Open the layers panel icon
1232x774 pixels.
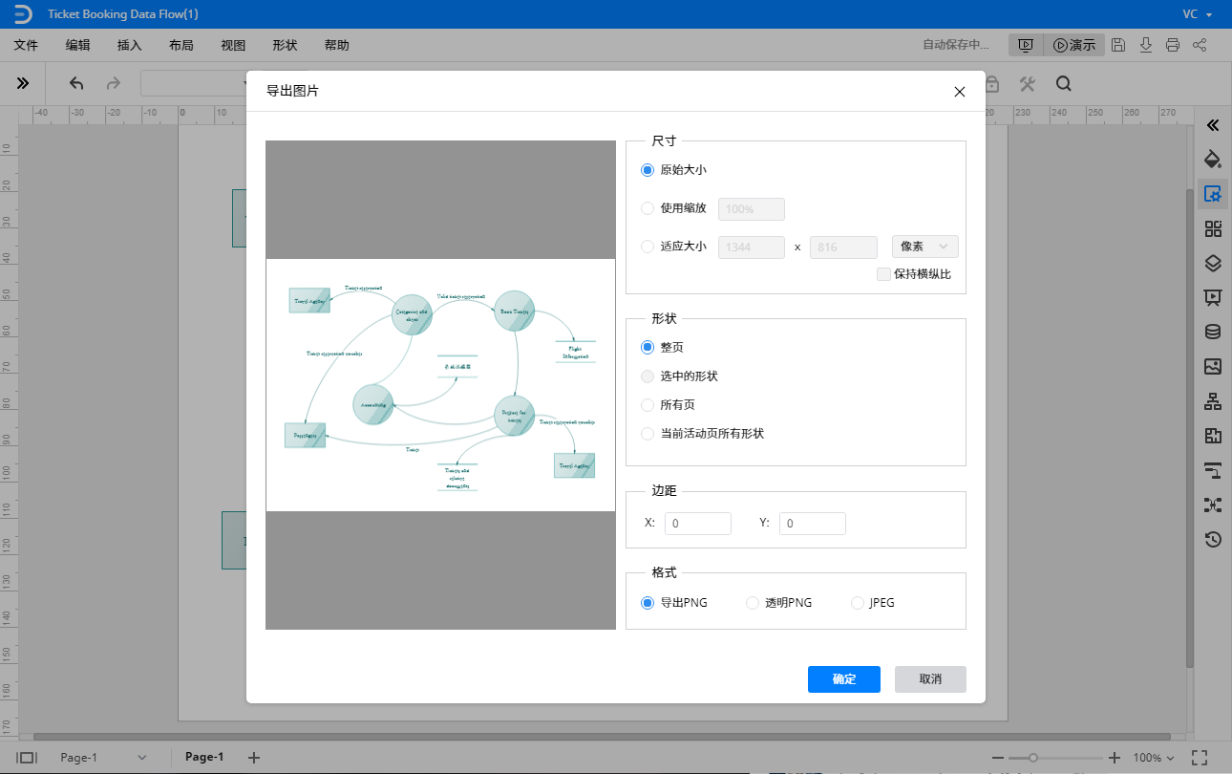[x=1213, y=263]
